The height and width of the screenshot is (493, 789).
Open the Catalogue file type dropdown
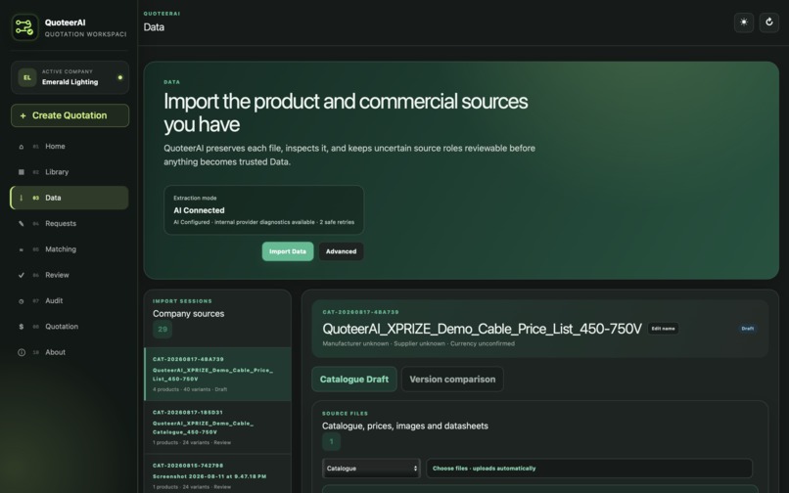coord(371,469)
